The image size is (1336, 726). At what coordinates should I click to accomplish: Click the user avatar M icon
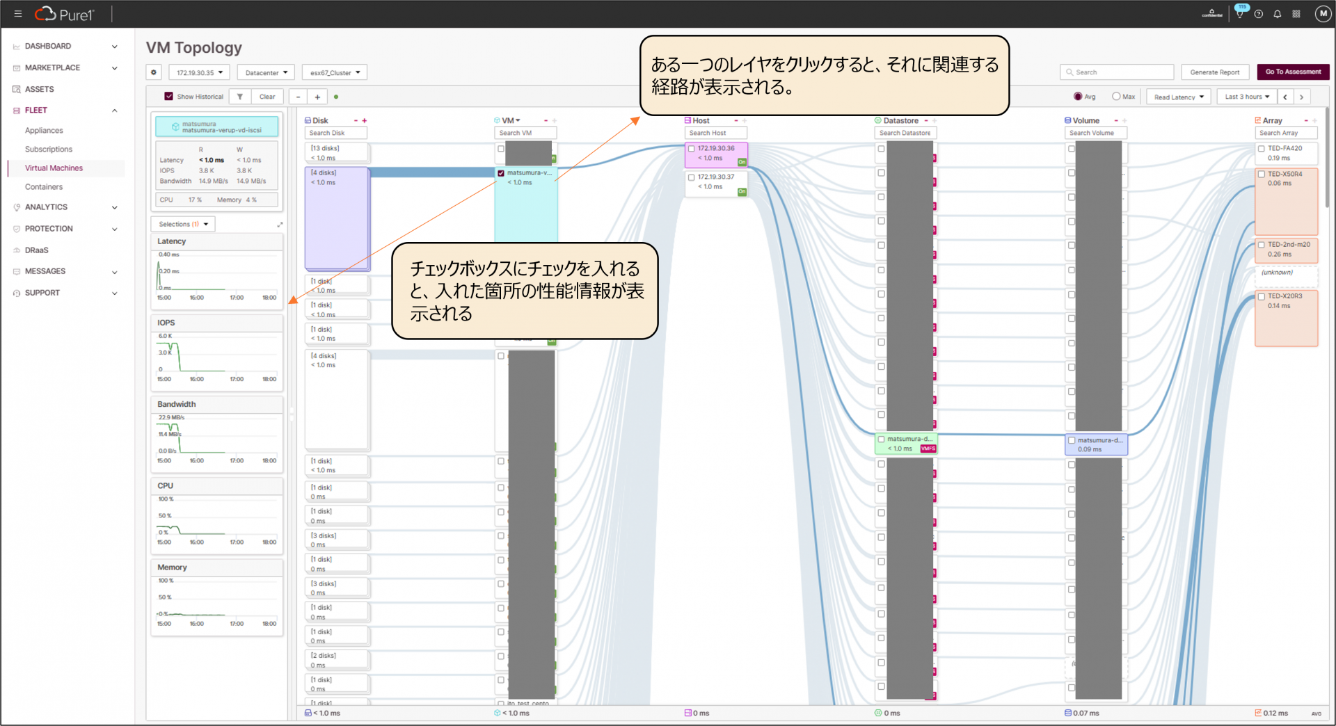pos(1322,14)
